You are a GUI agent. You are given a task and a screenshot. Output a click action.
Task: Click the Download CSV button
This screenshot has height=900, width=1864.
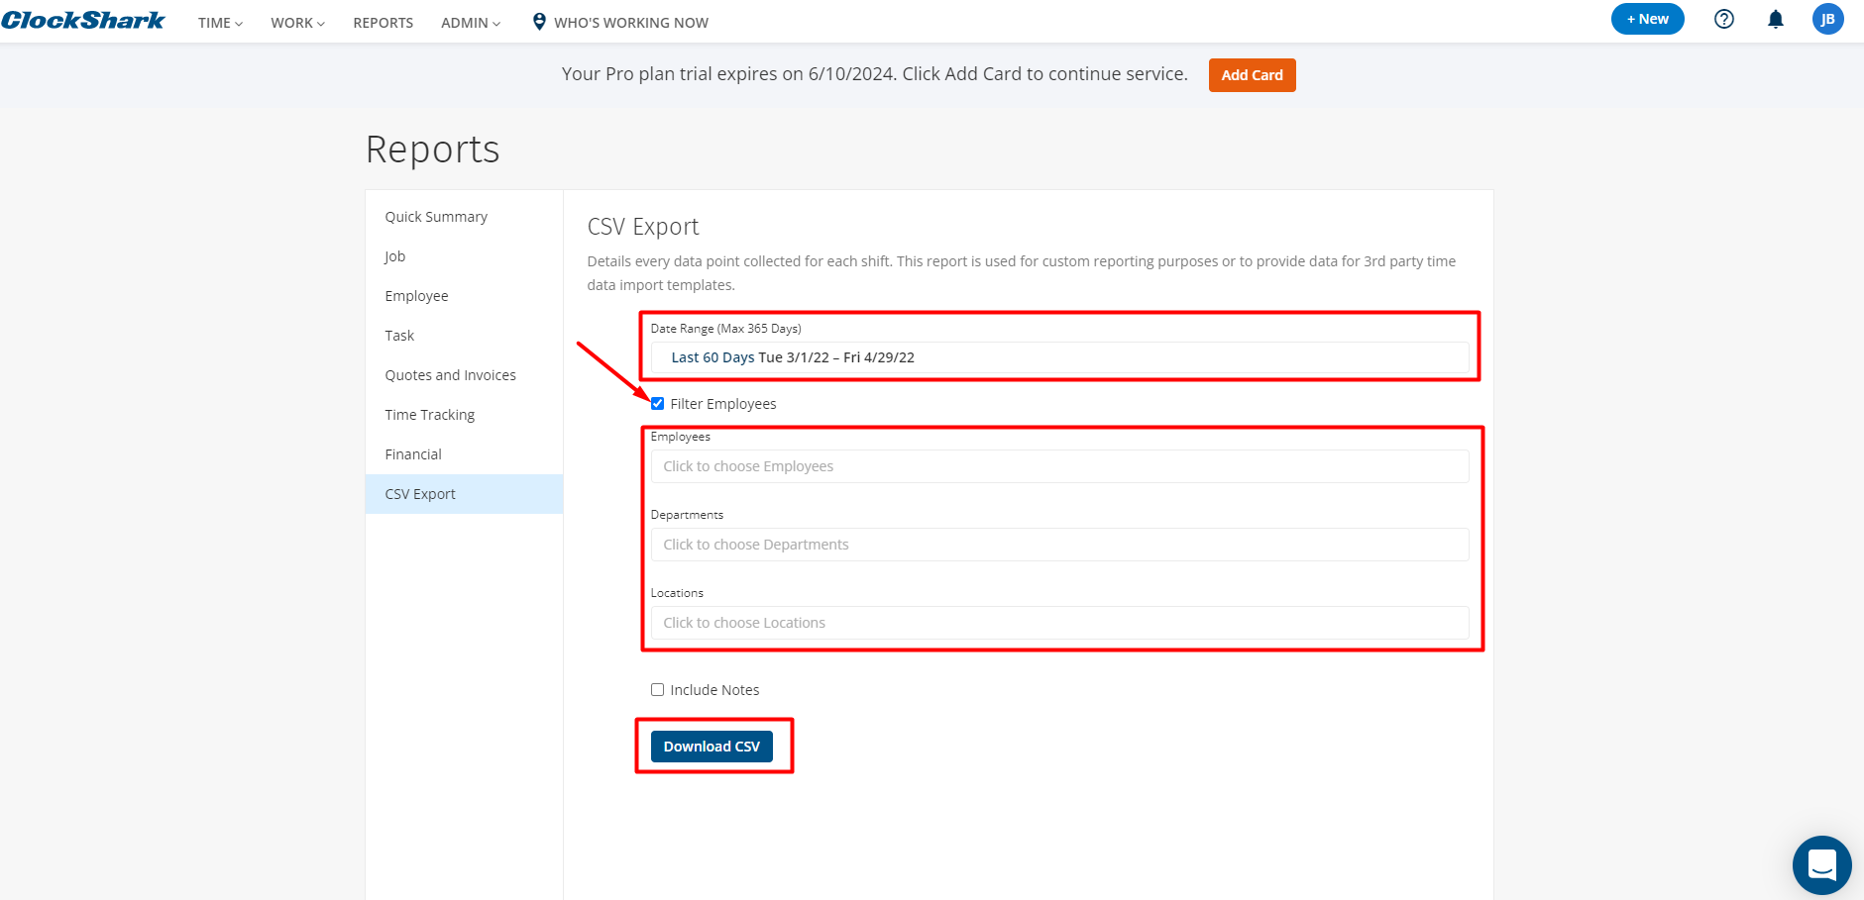click(x=712, y=747)
